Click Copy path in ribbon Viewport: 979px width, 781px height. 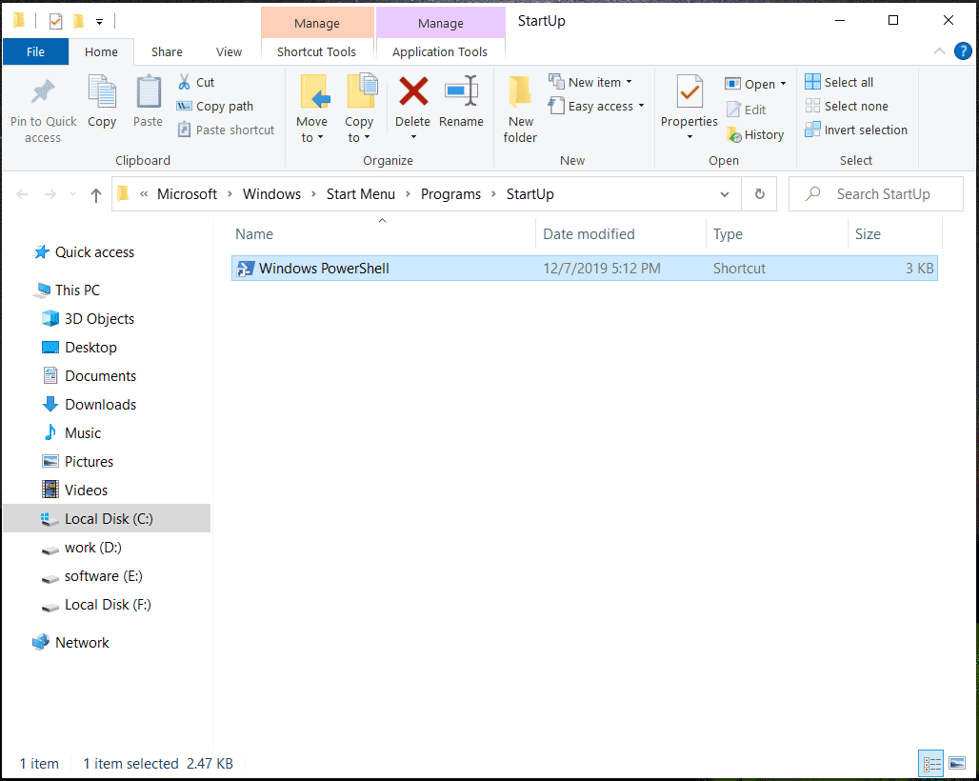tap(215, 106)
